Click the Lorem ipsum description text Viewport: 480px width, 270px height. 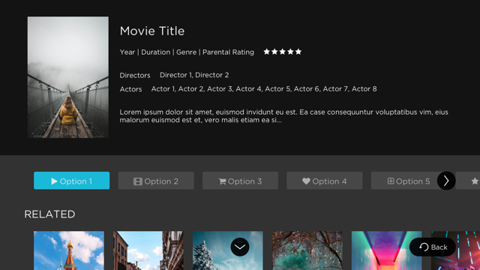pos(283,116)
